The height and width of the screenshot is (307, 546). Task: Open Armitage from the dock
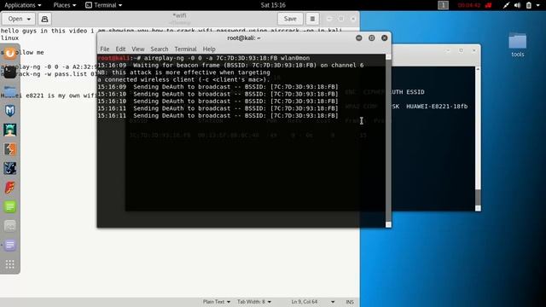point(9,130)
